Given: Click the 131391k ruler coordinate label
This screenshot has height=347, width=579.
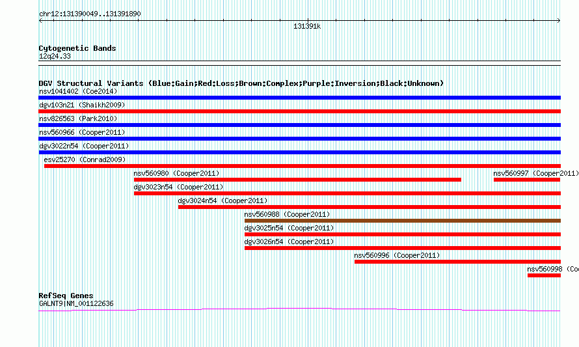Looking at the screenshot, I should tap(307, 27).
